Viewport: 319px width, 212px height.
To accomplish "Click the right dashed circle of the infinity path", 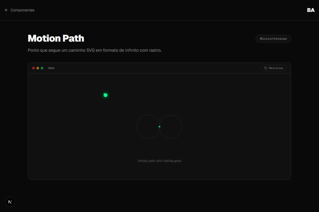I will pyautogui.click(x=182, y=127).
